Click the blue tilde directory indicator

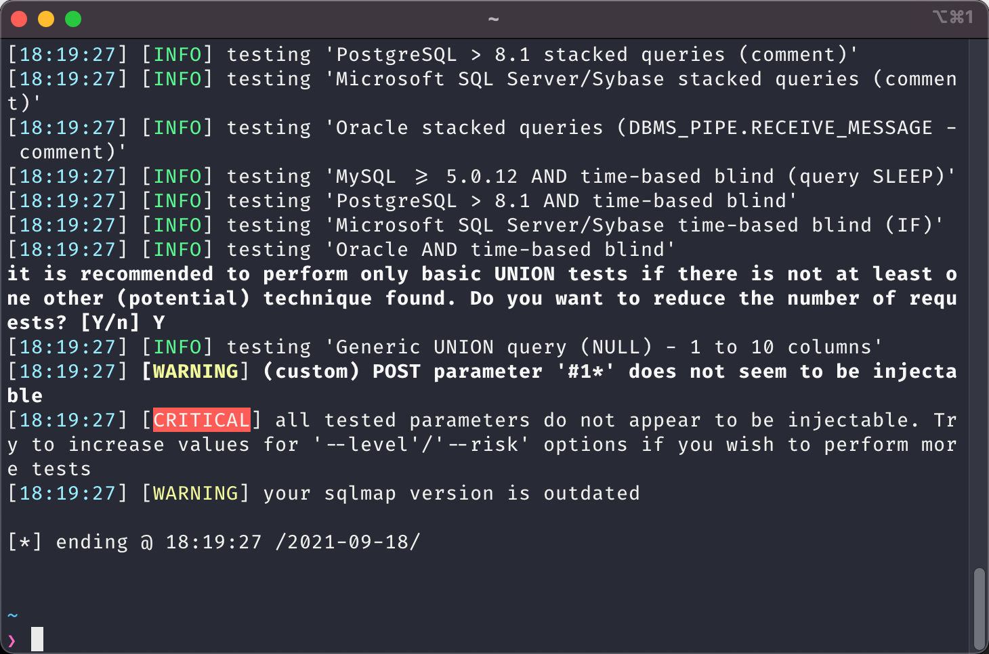click(x=12, y=615)
